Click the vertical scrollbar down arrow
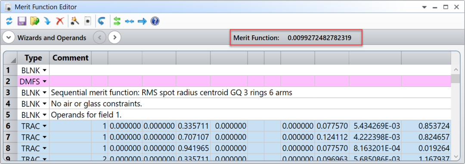The image size is (465, 164). click(x=455, y=156)
